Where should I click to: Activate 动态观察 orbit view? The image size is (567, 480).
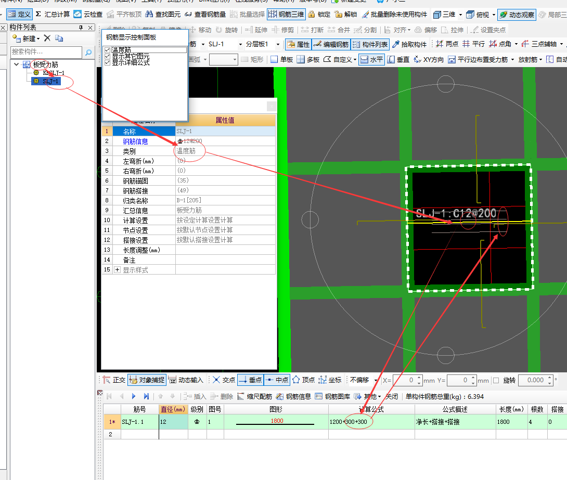tap(517, 15)
